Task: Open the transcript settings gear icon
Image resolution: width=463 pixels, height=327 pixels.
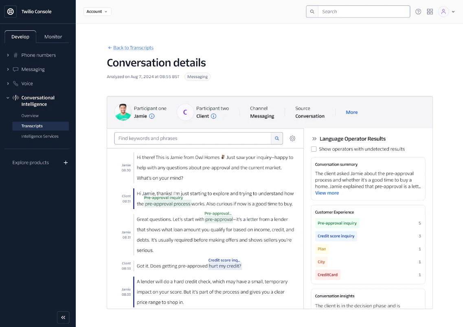Action: 292,138
